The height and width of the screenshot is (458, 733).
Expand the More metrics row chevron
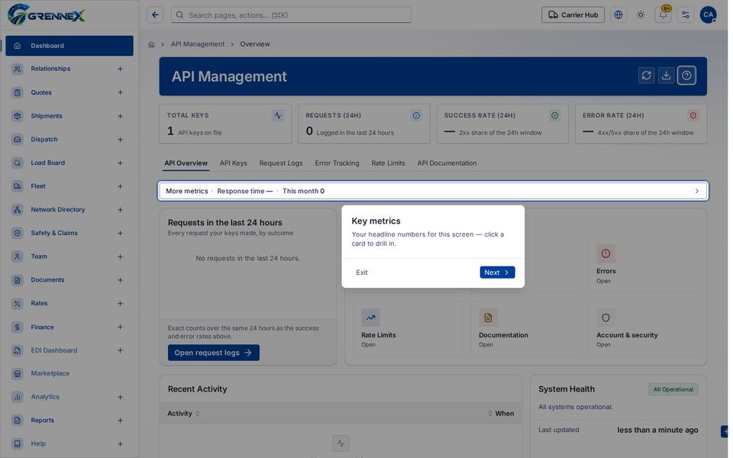point(696,191)
